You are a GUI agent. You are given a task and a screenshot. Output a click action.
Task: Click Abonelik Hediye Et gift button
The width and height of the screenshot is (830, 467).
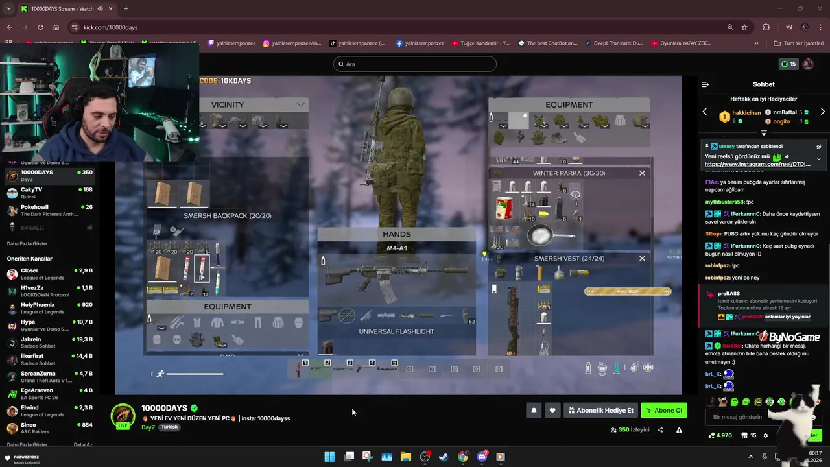pyautogui.click(x=600, y=410)
